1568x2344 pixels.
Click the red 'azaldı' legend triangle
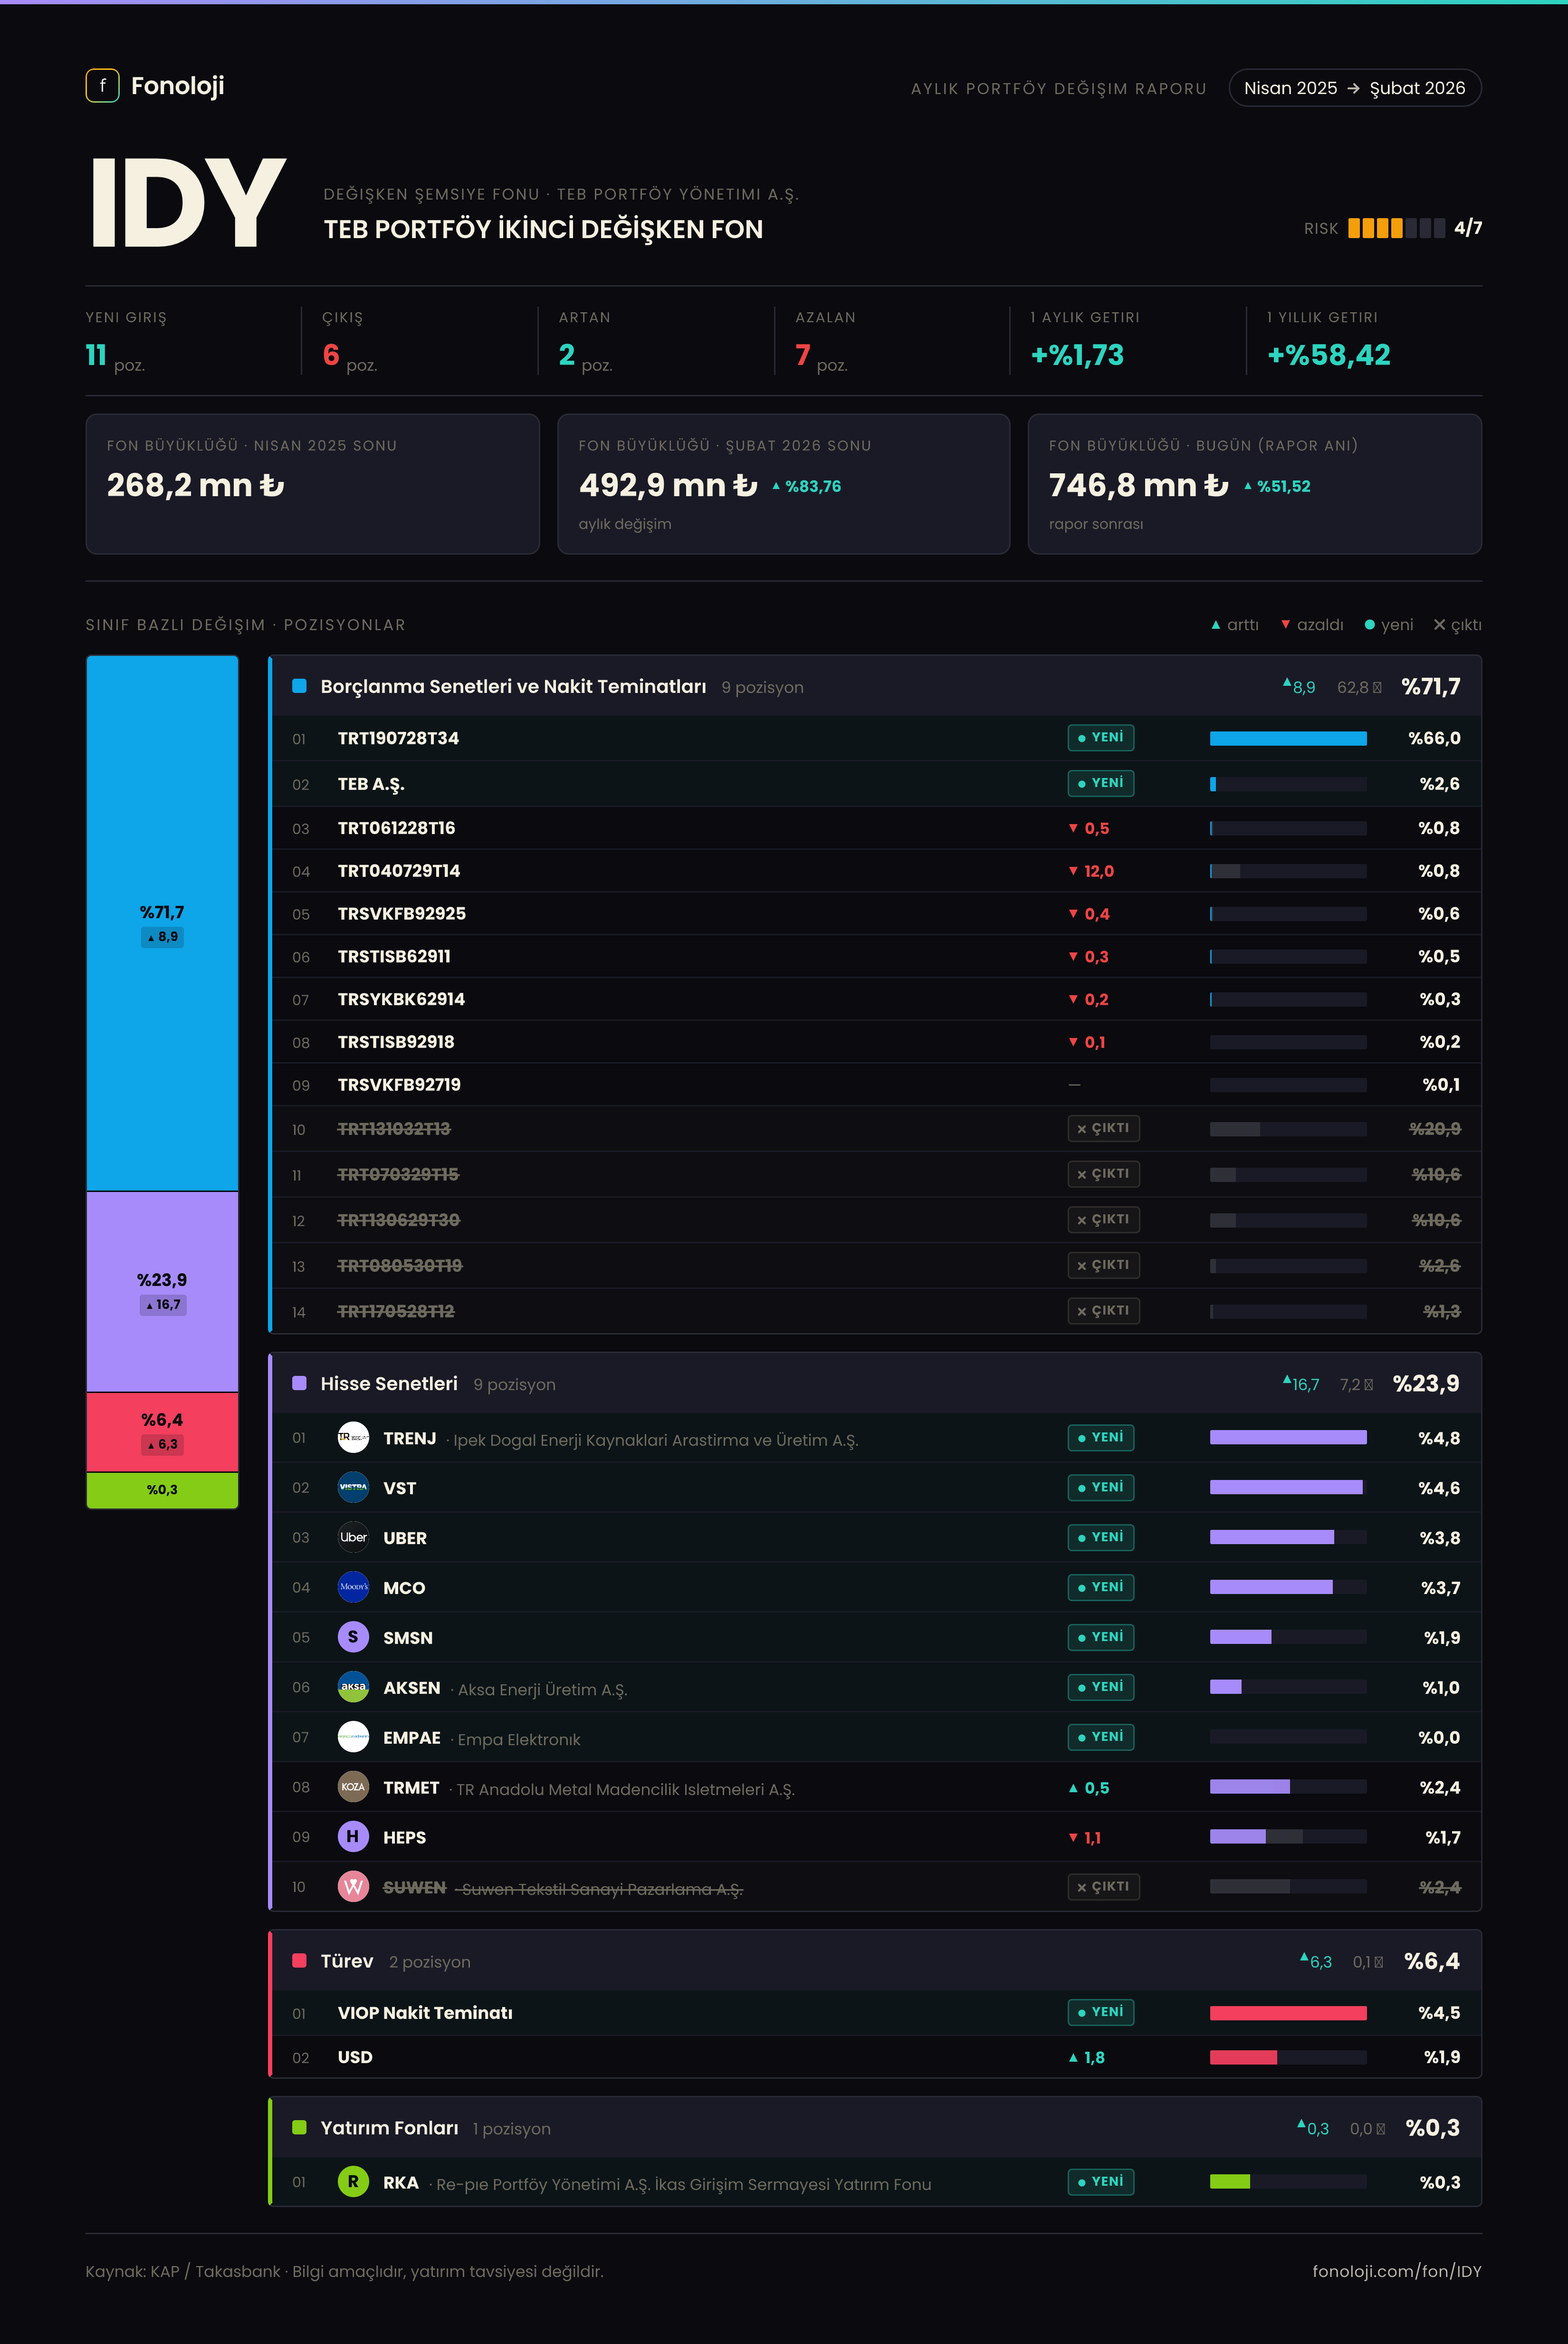(x=1286, y=625)
